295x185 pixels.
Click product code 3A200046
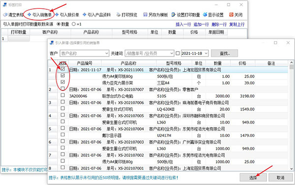tap(78, 96)
